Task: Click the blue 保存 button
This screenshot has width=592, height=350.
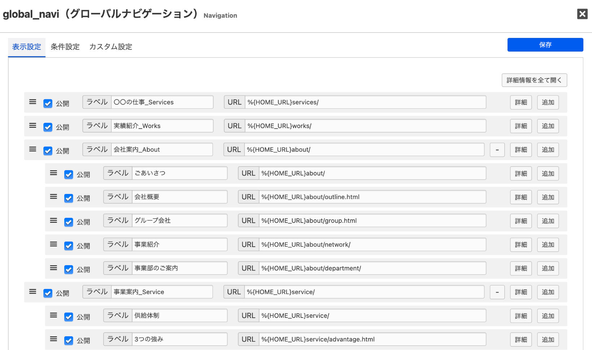Action: tap(545, 45)
